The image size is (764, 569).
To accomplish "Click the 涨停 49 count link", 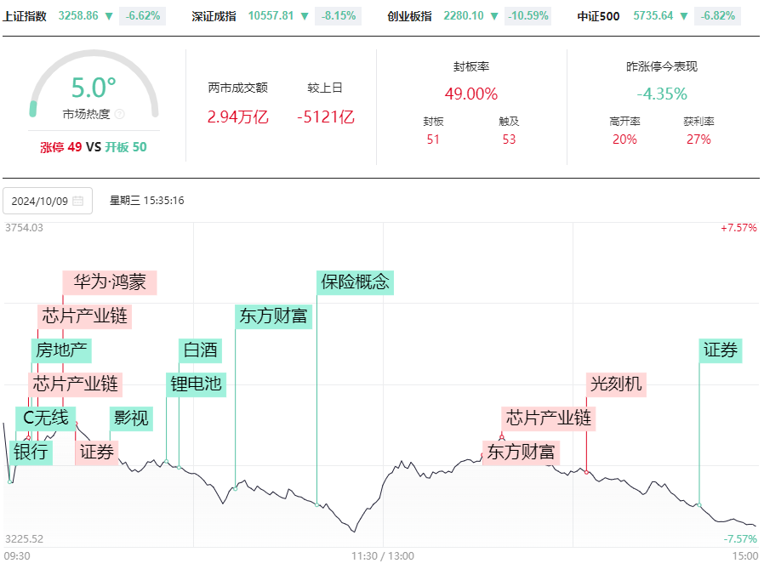I will point(61,147).
